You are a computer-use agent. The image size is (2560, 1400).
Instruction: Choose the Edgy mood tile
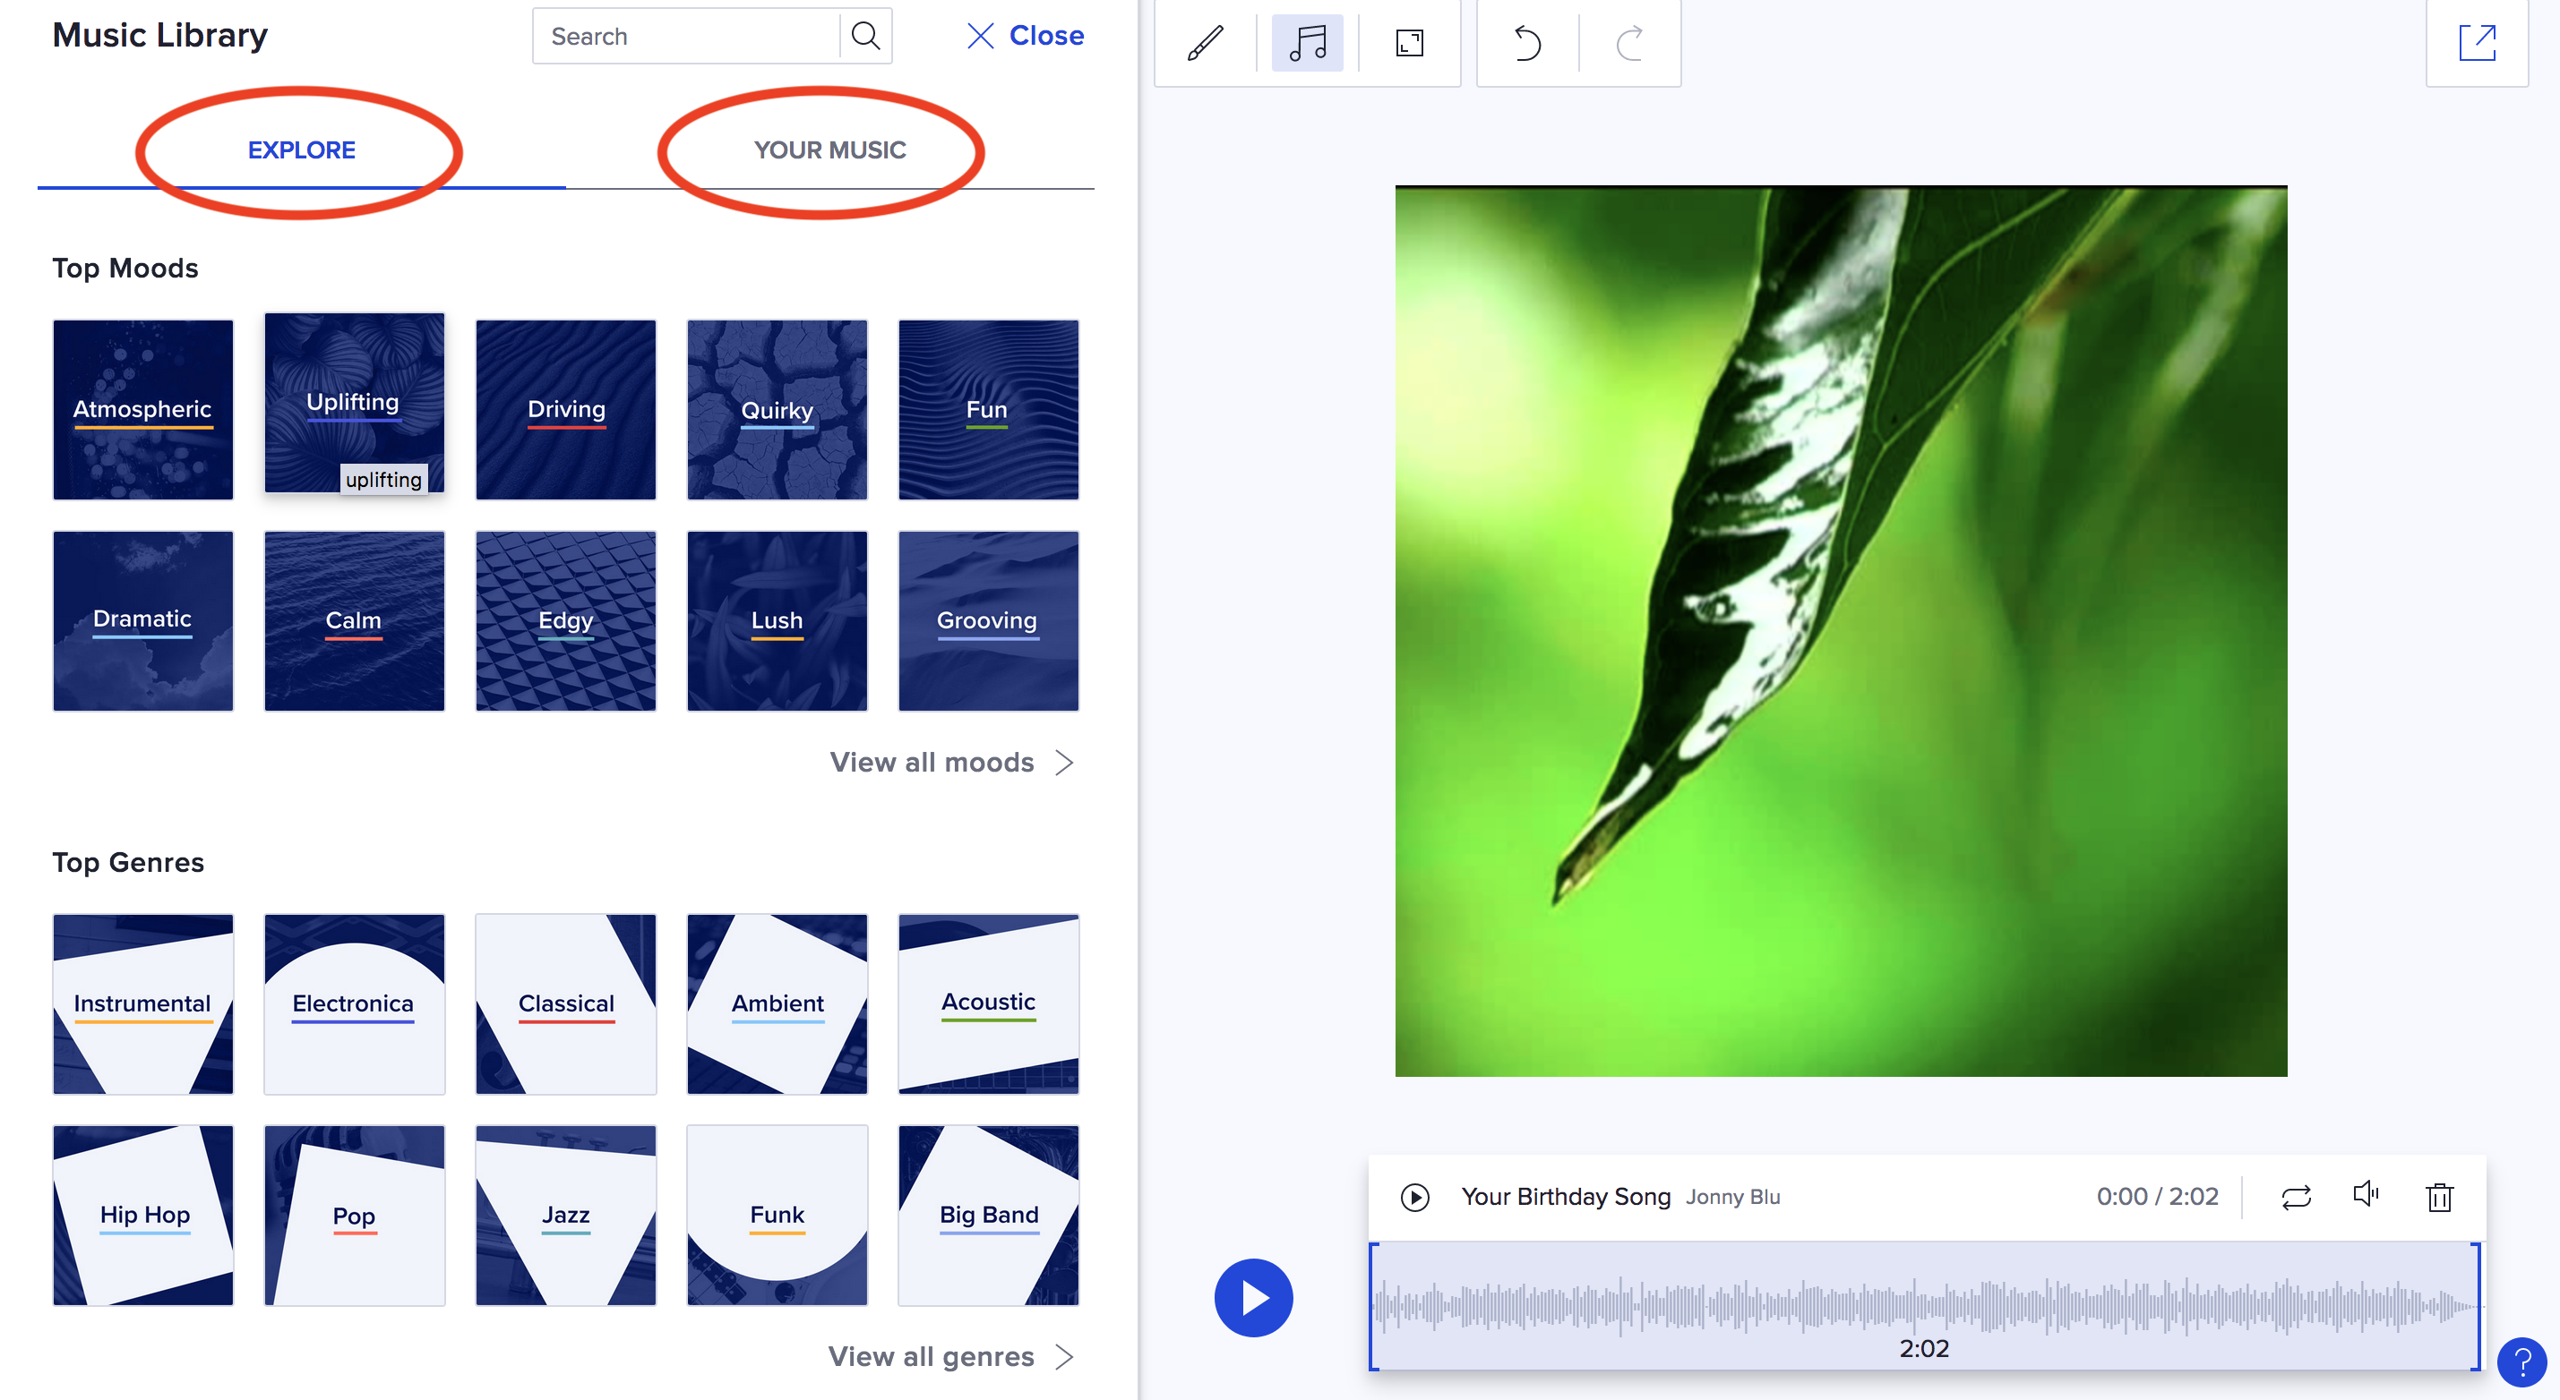(x=565, y=620)
